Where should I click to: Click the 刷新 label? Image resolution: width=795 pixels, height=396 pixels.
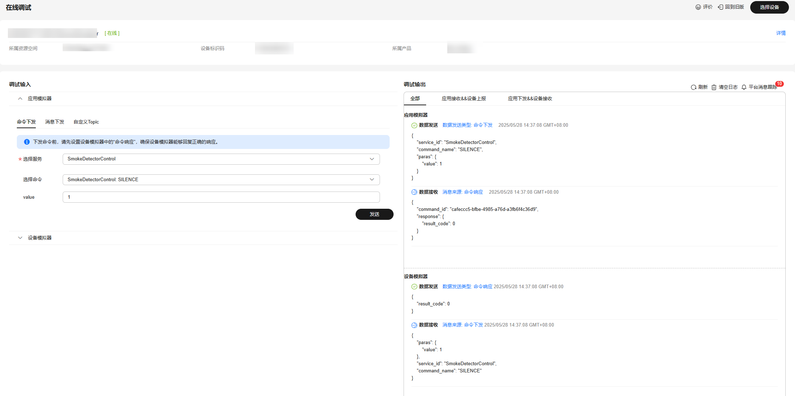pos(703,87)
